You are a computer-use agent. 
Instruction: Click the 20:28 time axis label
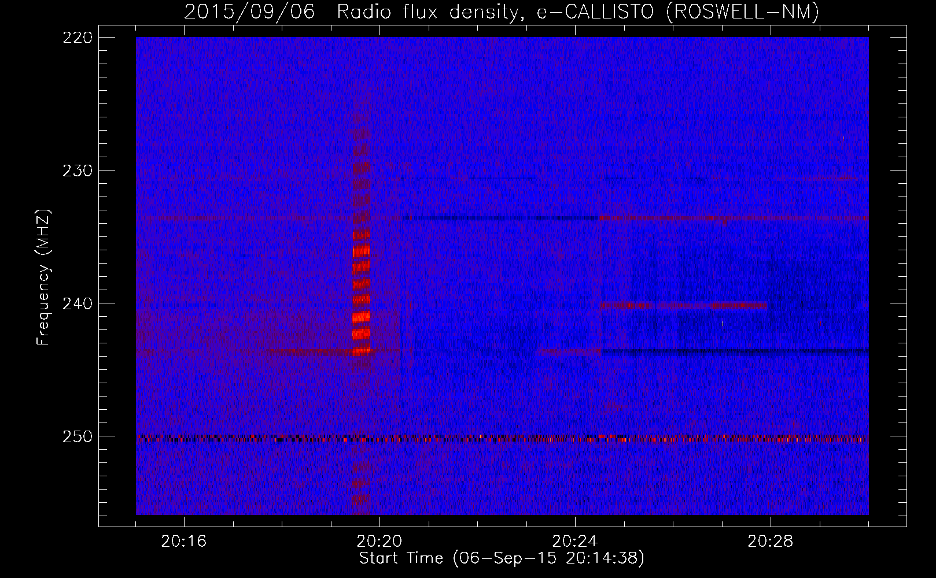pos(771,542)
